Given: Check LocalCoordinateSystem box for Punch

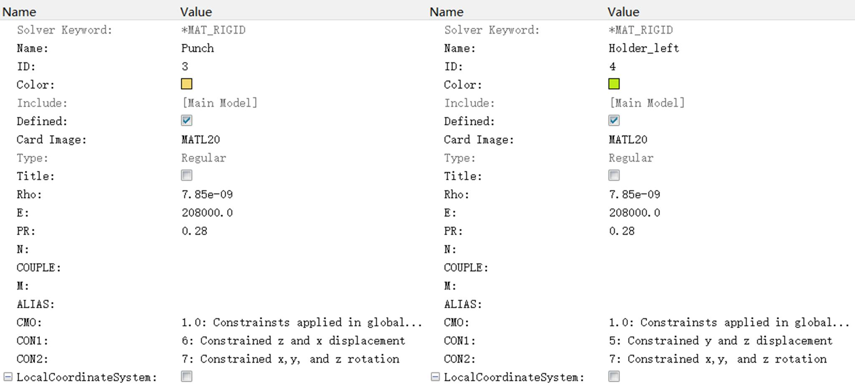Looking at the screenshot, I should (187, 377).
